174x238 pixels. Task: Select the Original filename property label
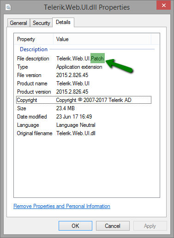(35, 133)
